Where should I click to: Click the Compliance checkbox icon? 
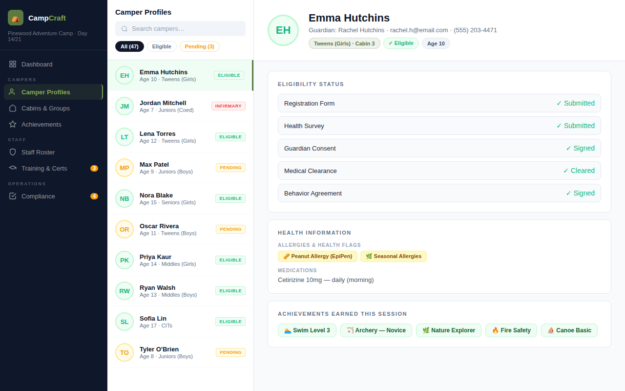tap(13, 196)
